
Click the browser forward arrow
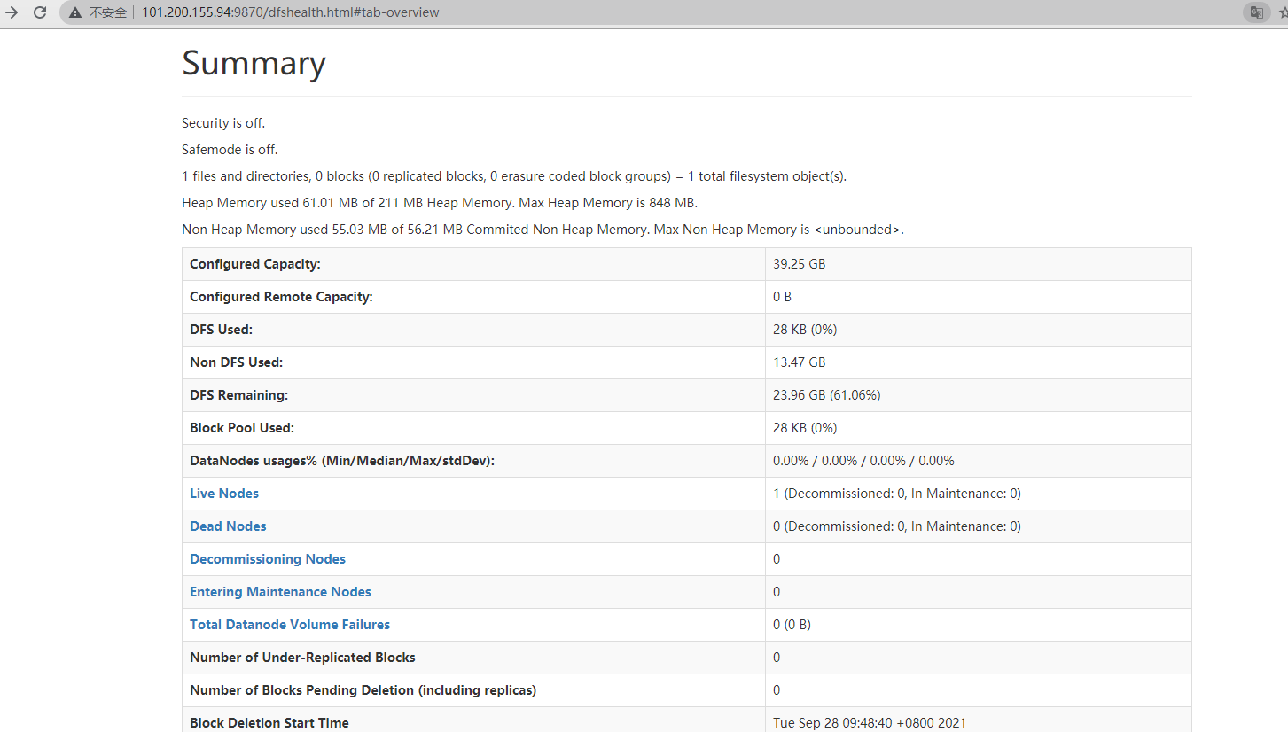12,12
